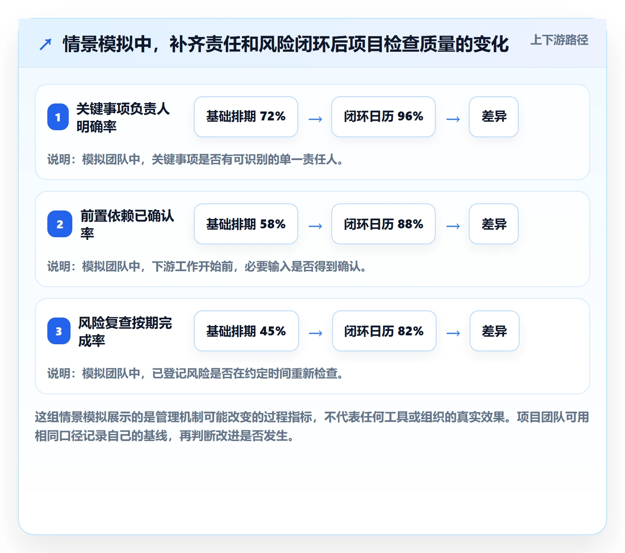Click the arrow after 闭环日历 96%
This screenshot has width=625, height=553.
tap(453, 119)
